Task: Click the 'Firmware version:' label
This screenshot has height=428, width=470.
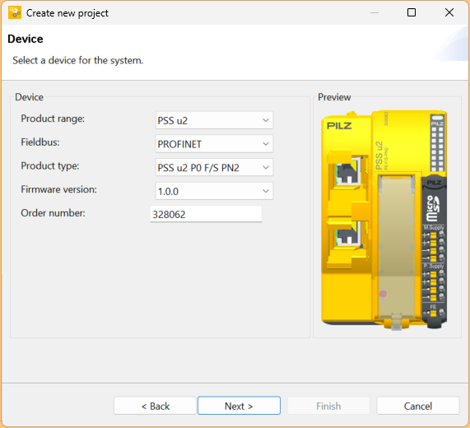Action: tap(58, 189)
